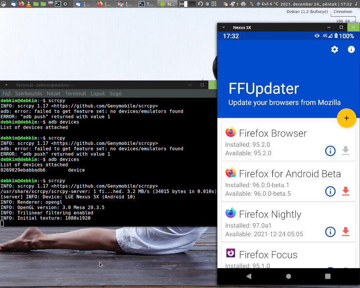Show info for Firefox Nightly
This screenshot has width=360, height=288.
330,232
